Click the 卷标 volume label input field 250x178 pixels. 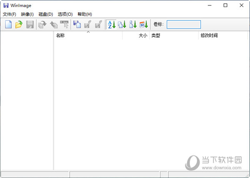[x=184, y=24]
